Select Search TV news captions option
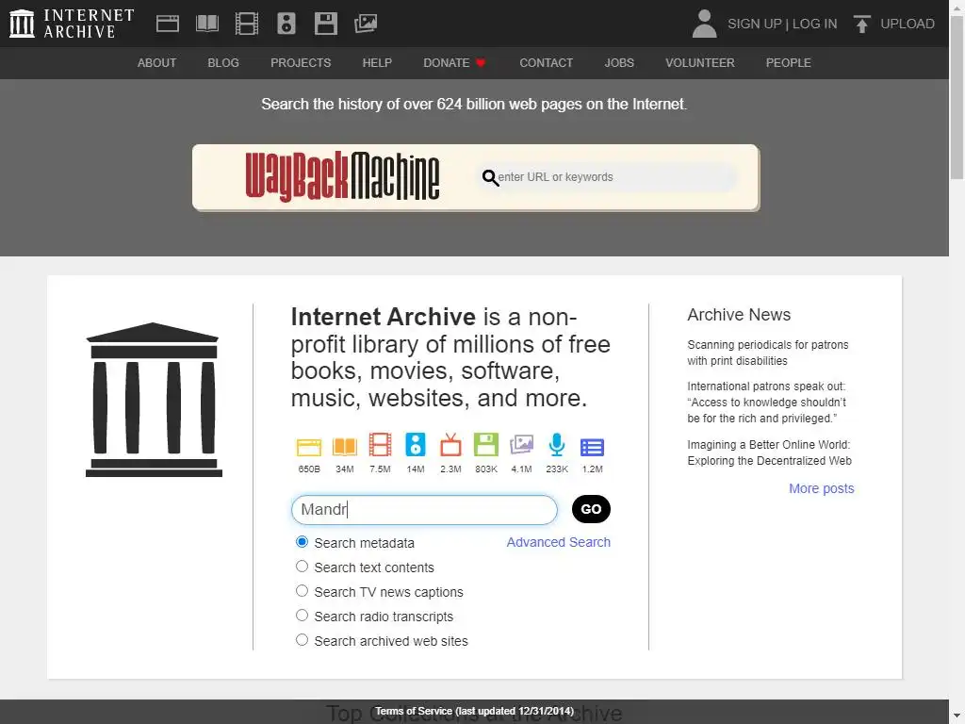 pos(302,591)
